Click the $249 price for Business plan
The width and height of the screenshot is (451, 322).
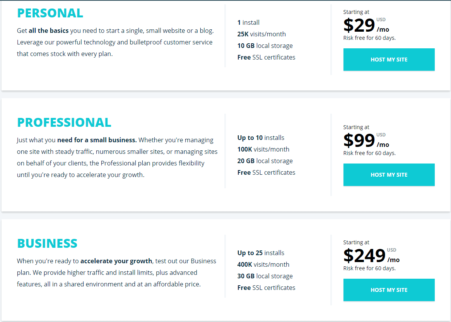pos(364,256)
